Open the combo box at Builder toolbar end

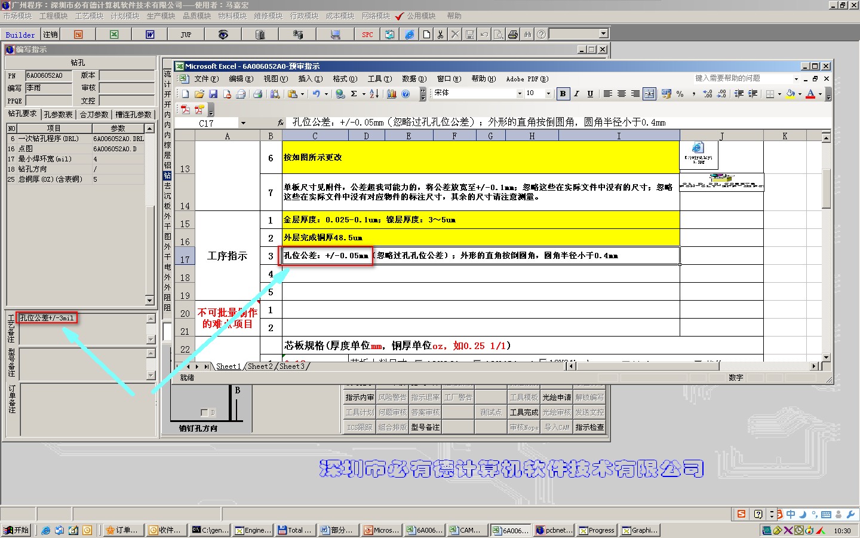[604, 34]
